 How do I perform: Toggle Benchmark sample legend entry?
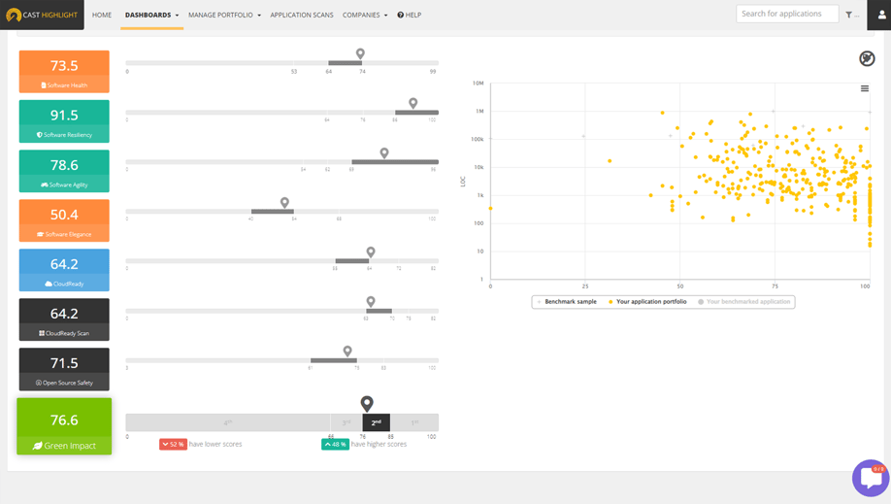pyautogui.click(x=567, y=301)
